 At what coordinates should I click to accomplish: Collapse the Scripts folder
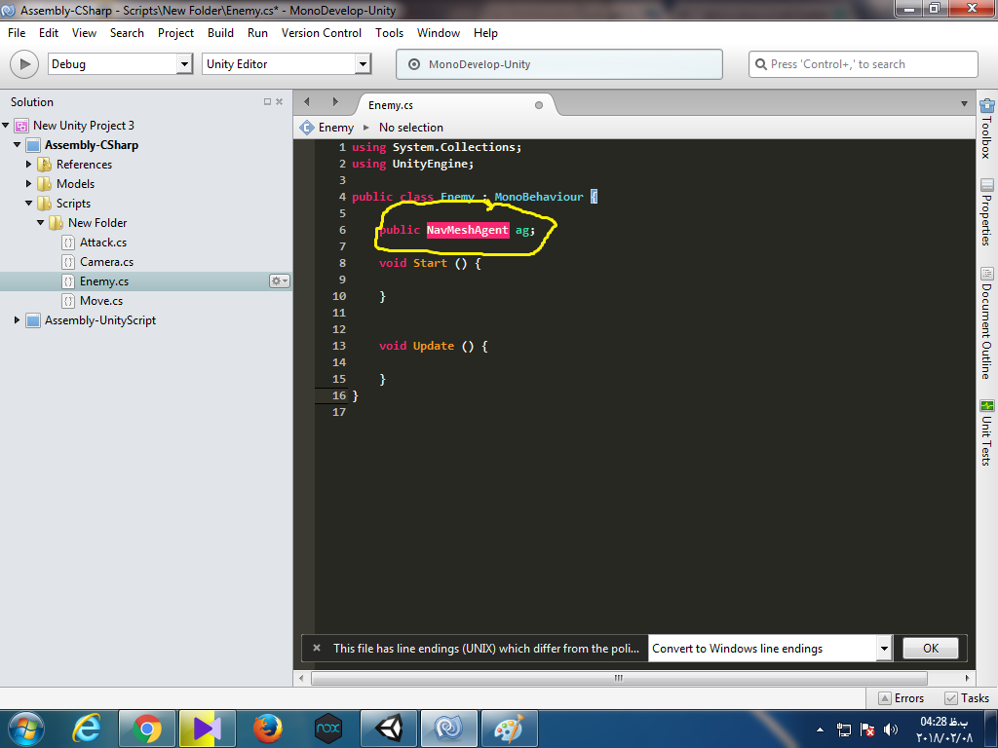28,204
